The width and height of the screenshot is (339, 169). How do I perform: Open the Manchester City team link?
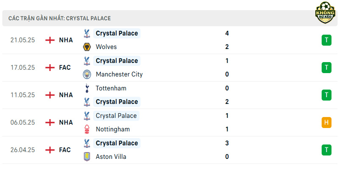119,74
